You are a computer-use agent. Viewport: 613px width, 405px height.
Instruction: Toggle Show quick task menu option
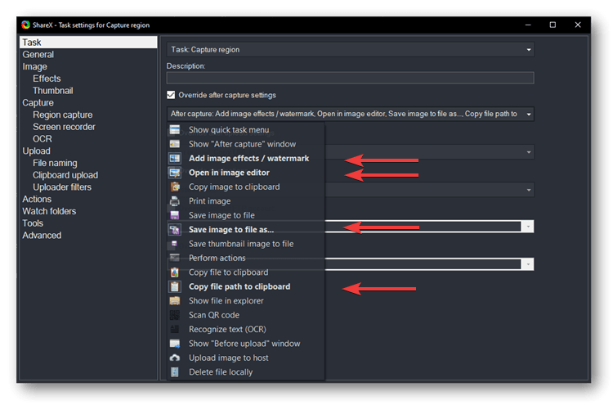pos(246,129)
